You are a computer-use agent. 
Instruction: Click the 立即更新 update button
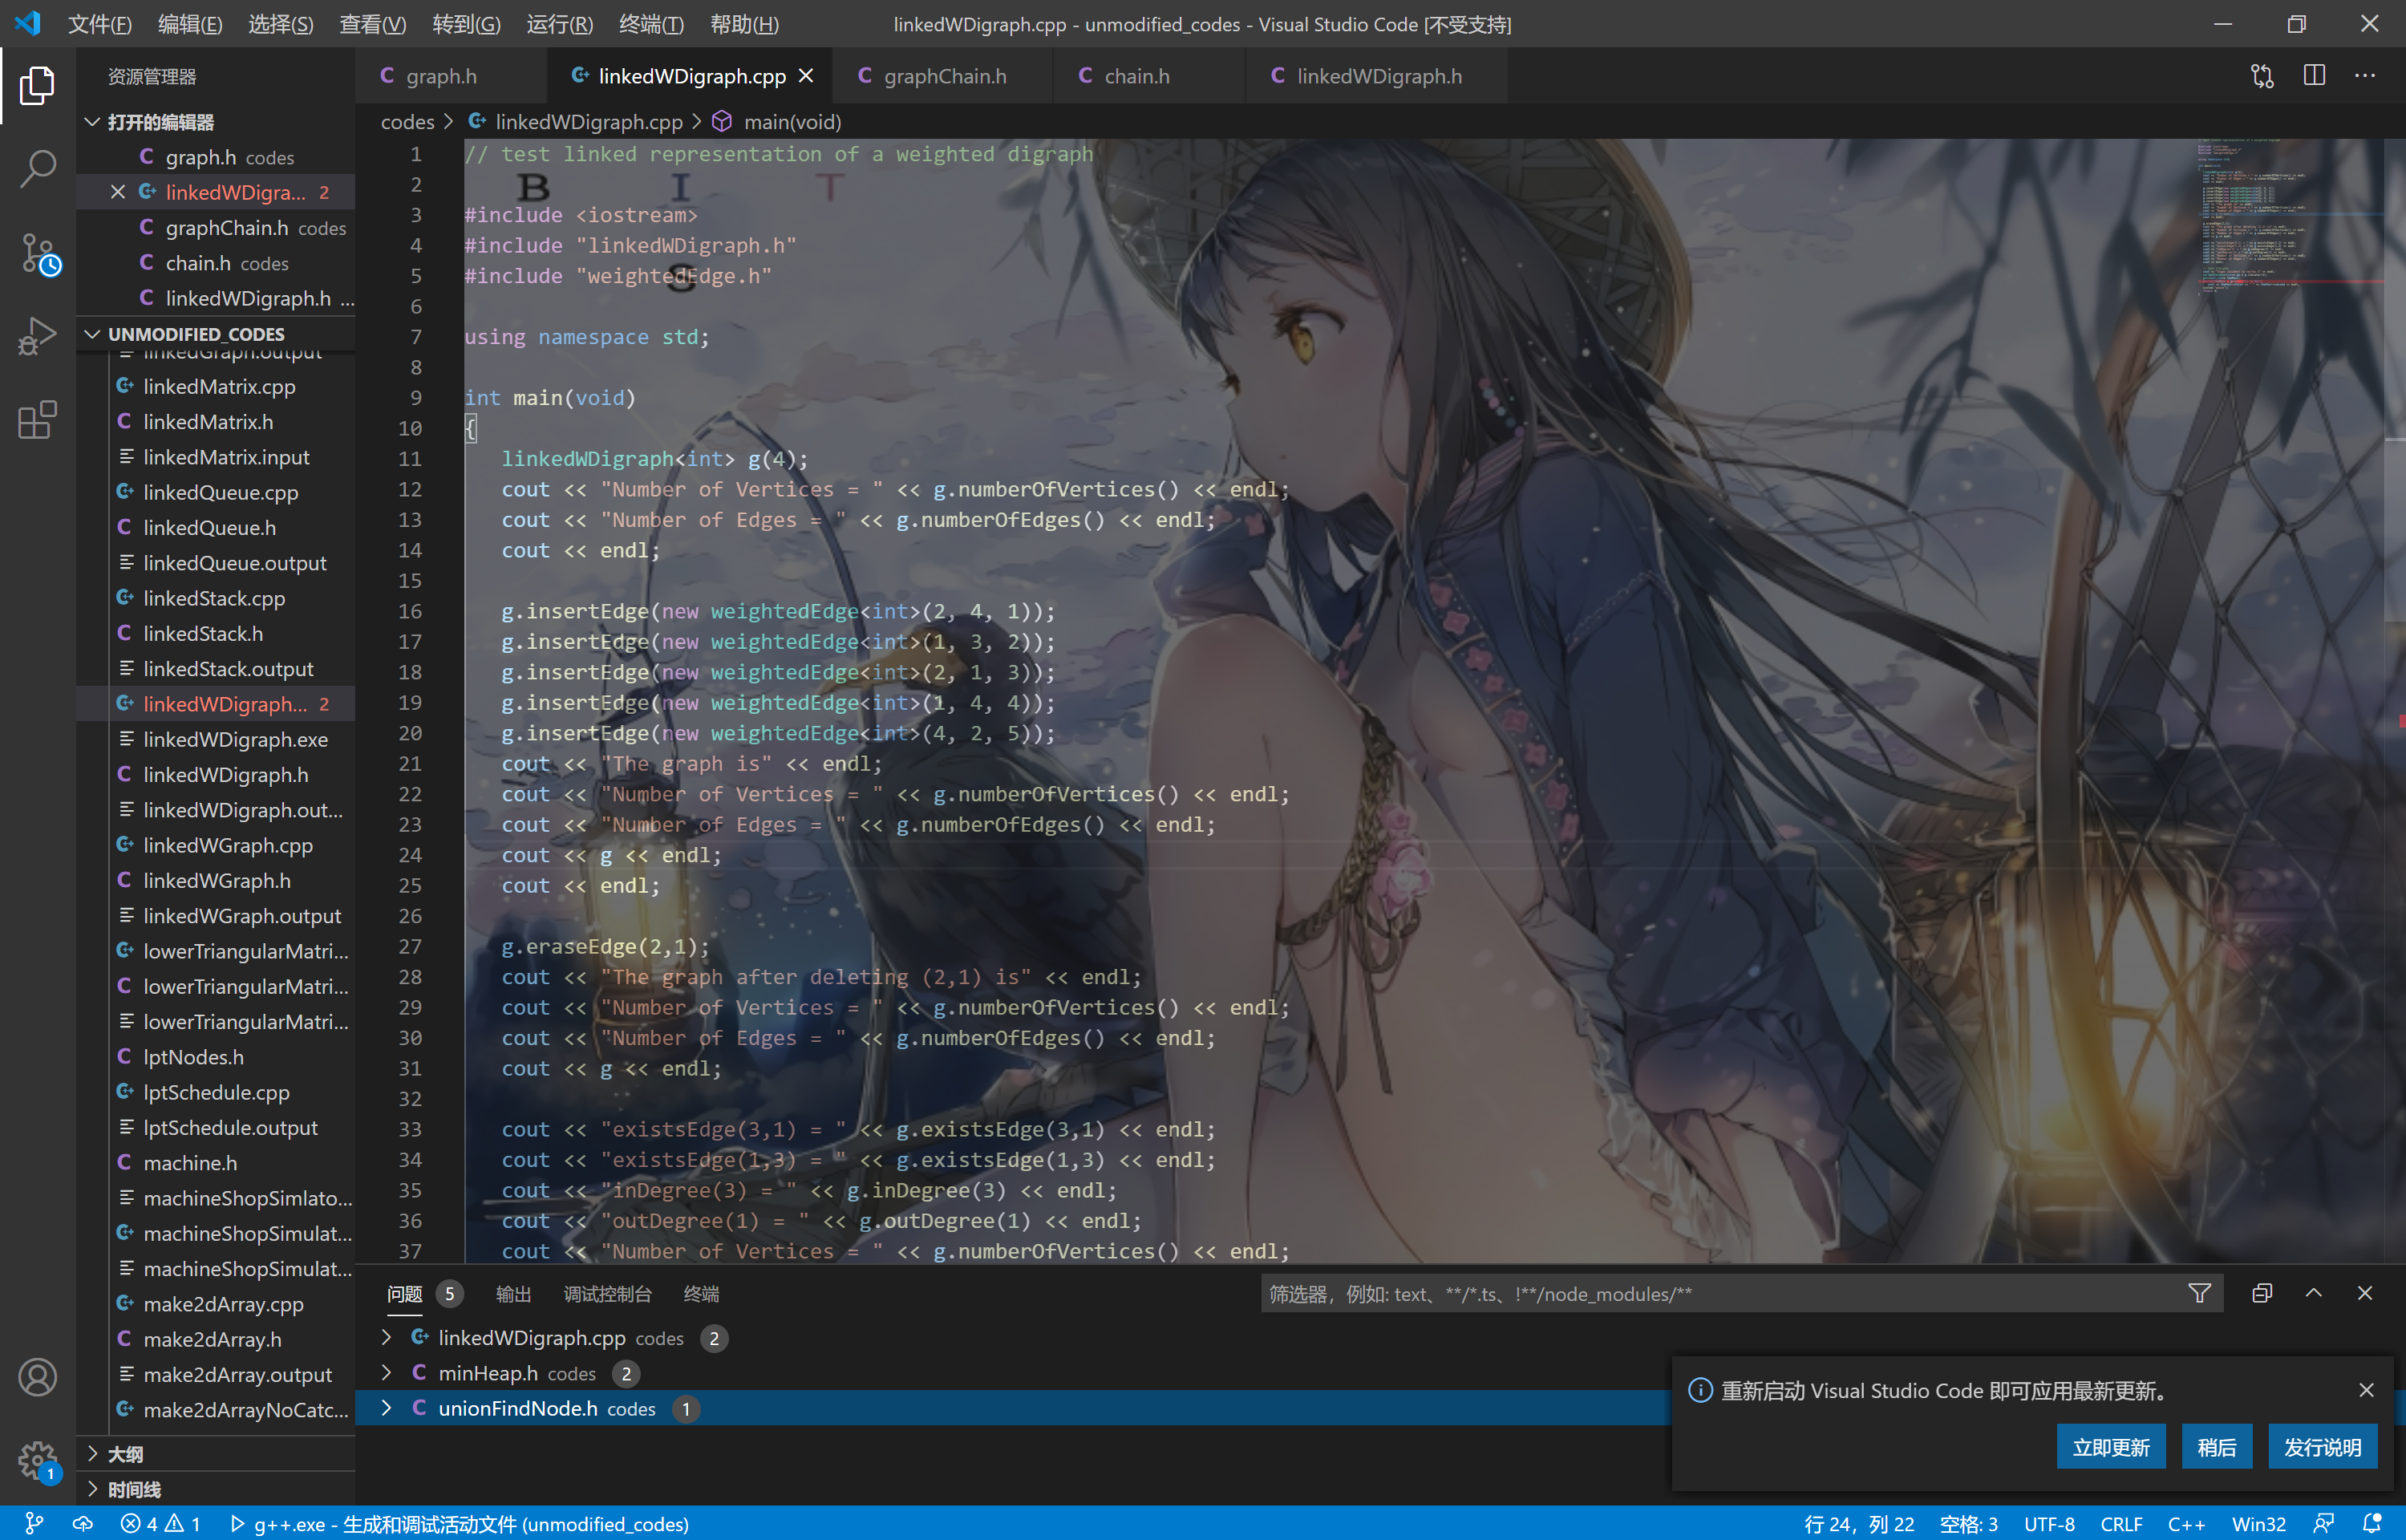[2110, 1446]
